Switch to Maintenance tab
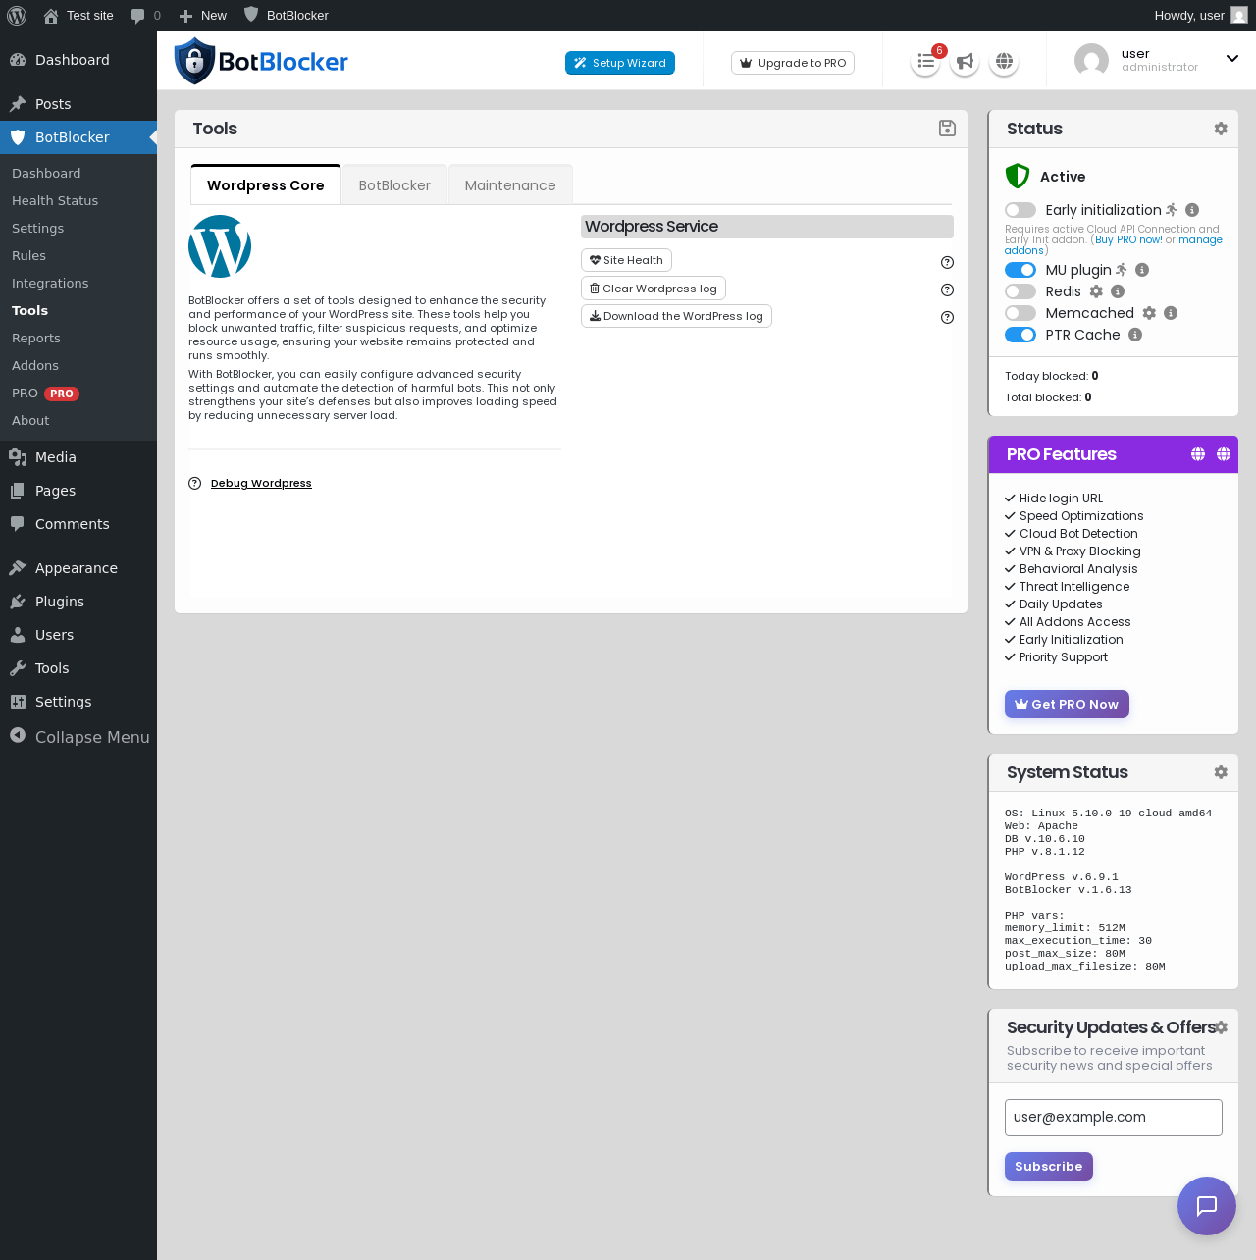 (510, 185)
